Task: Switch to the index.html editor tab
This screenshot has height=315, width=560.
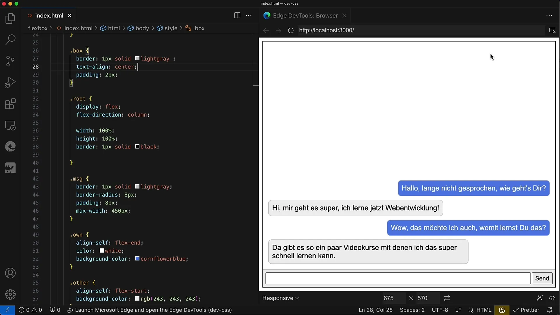Action: coord(48,15)
